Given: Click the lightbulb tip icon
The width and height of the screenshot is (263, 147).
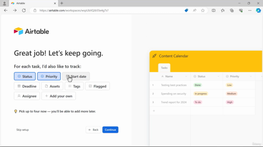Looking at the screenshot, I should coord(16,111).
